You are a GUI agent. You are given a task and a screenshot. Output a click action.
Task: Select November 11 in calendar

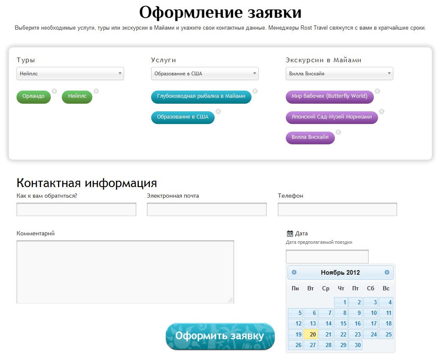pos(386,313)
